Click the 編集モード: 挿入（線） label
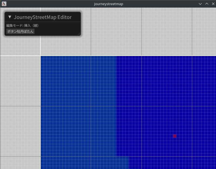Viewport: 216px width, 169px height. click(x=22, y=25)
